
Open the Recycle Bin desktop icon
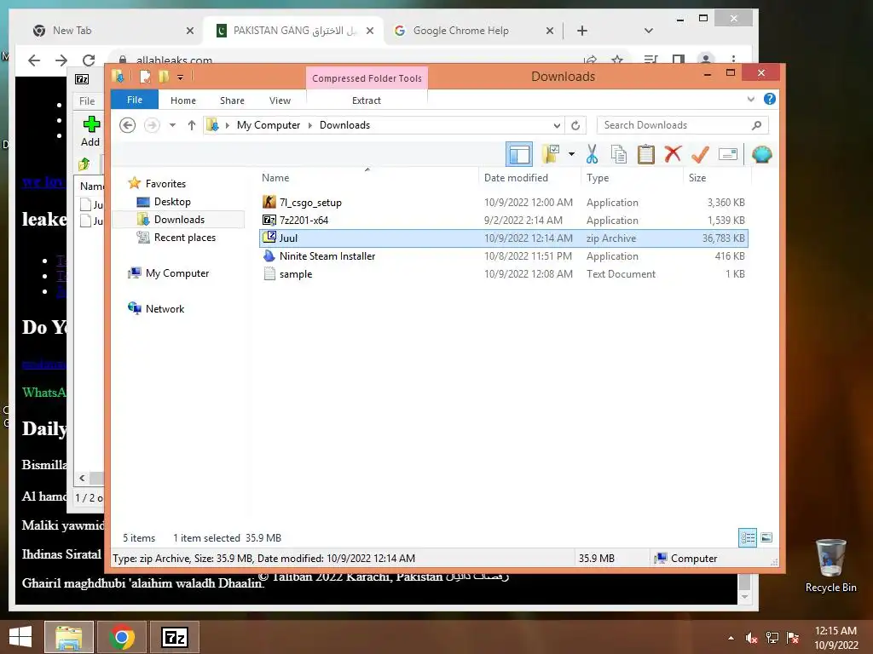point(830,565)
